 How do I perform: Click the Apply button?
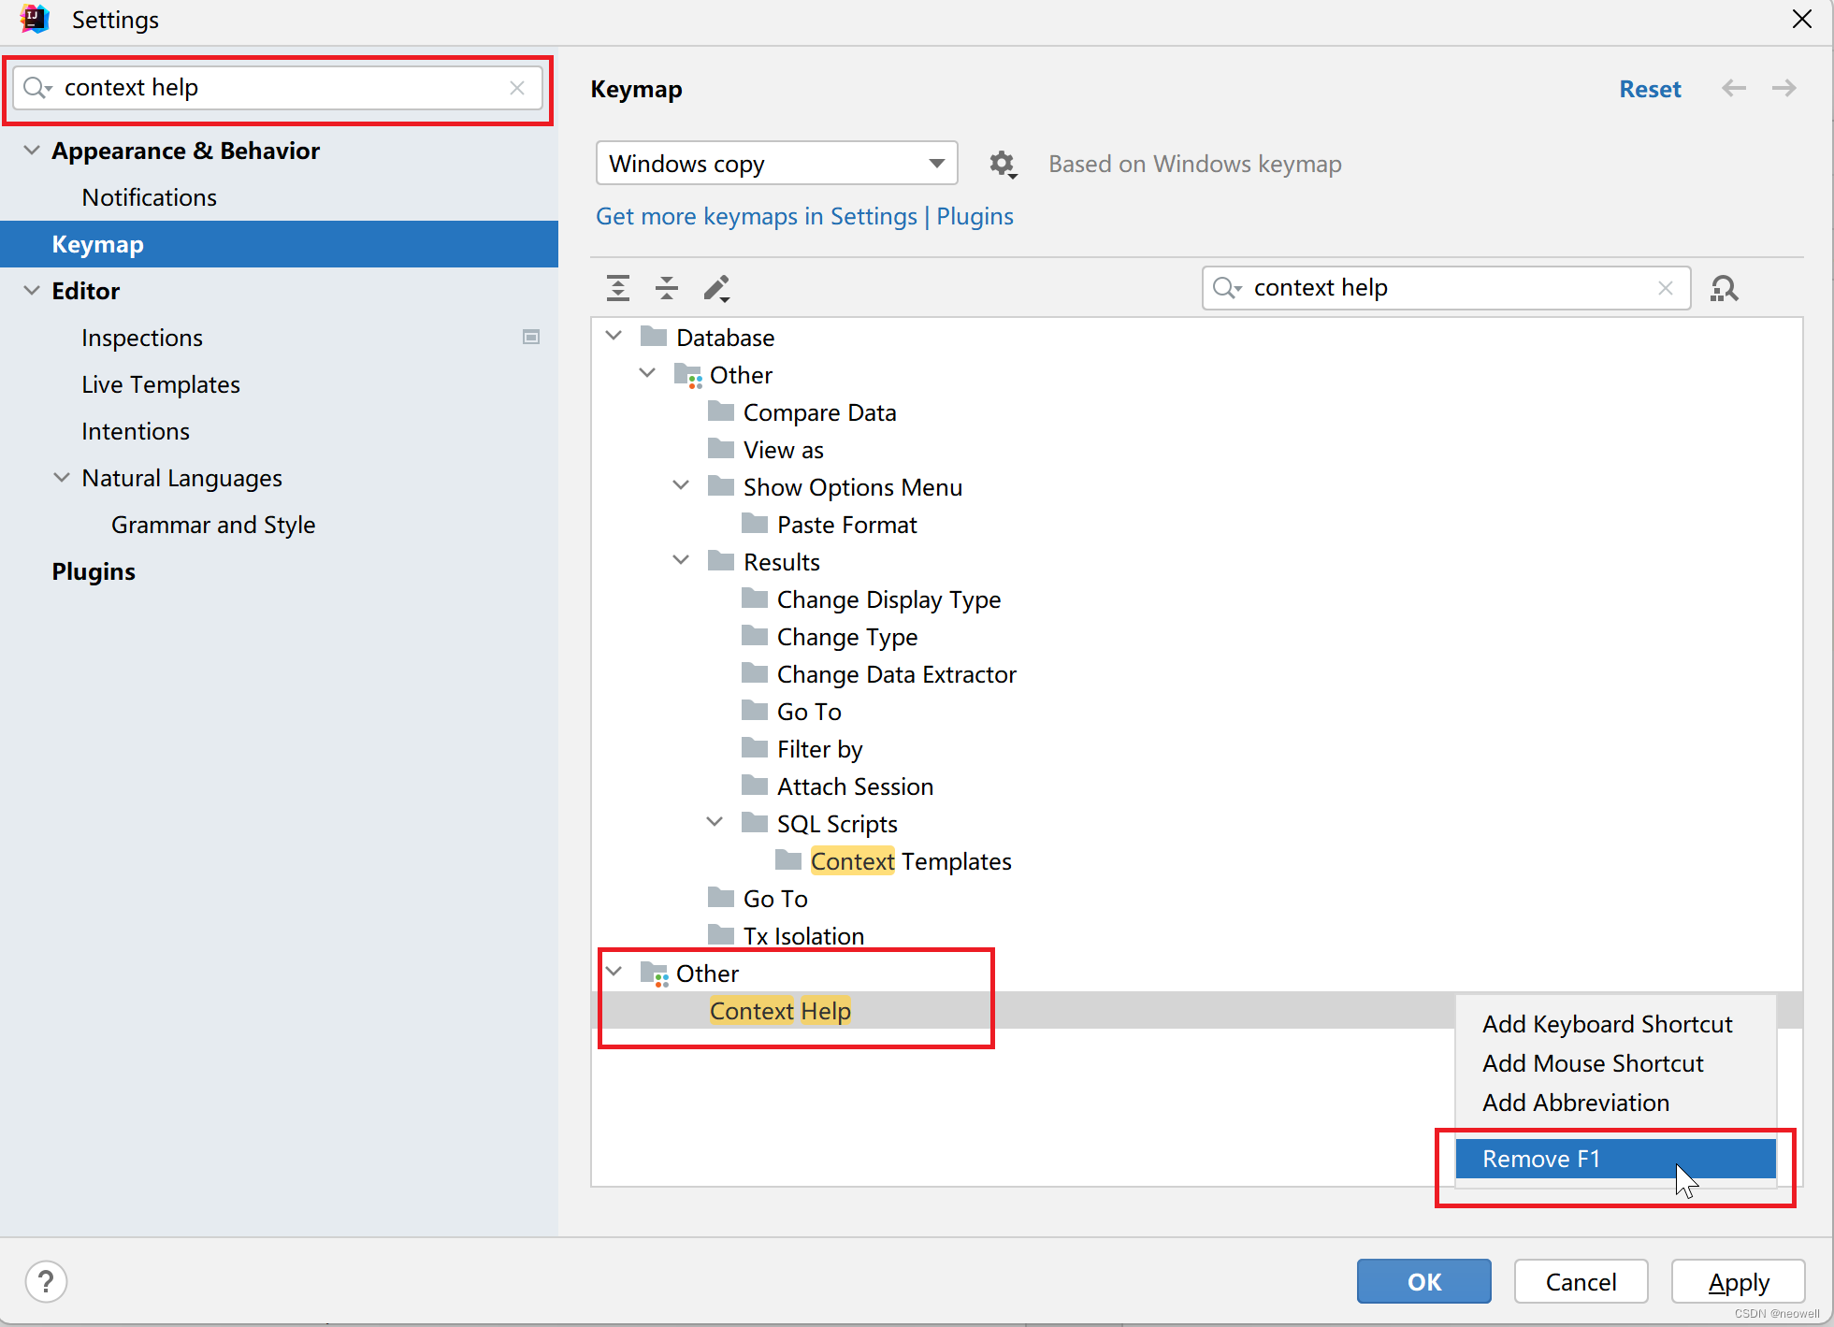[x=1738, y=1281]
